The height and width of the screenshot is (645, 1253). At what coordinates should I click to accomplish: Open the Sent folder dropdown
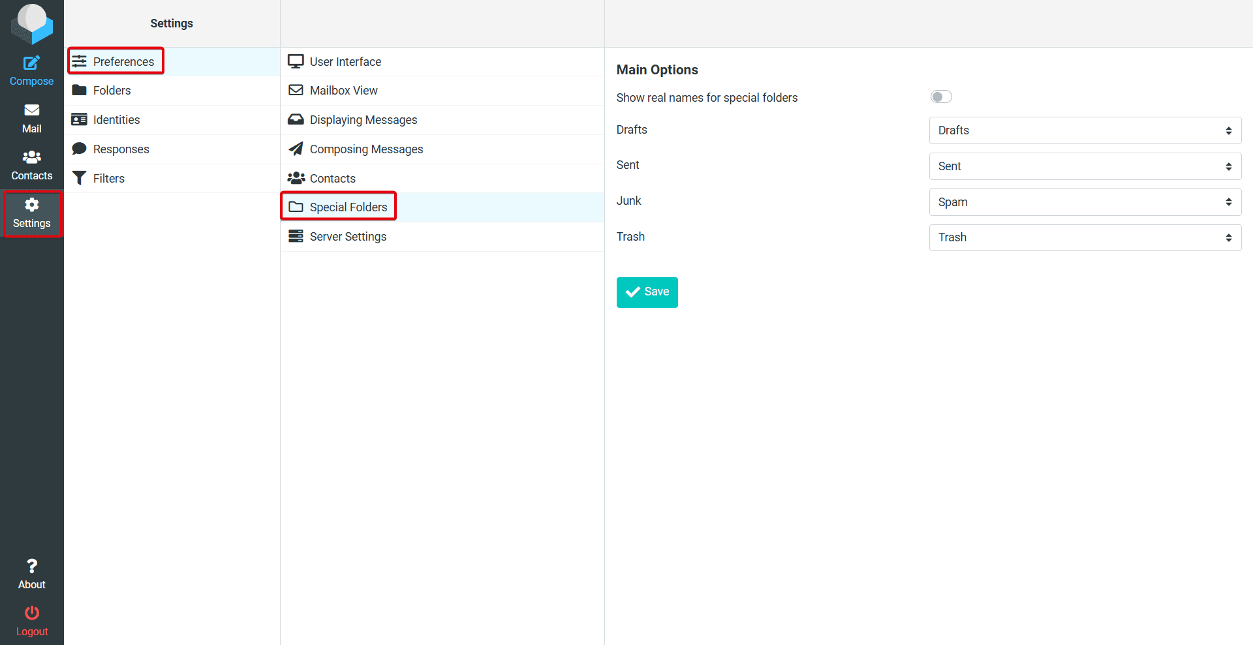[x=1084, y=166]
